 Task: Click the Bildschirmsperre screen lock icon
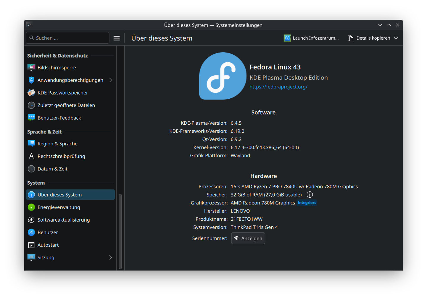(x=31, y=68)
